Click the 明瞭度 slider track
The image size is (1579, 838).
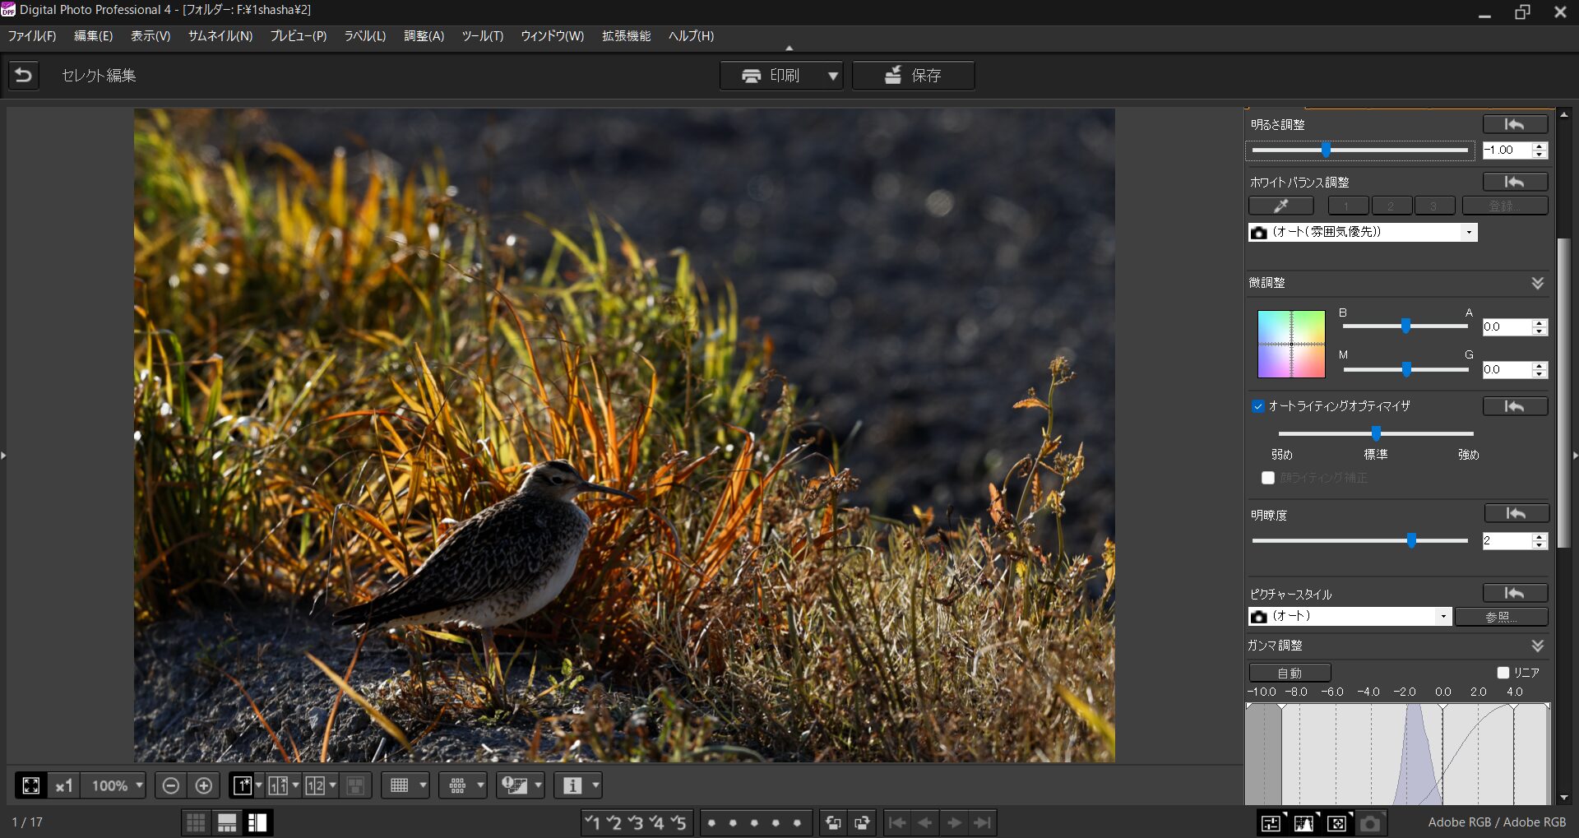1332,540
